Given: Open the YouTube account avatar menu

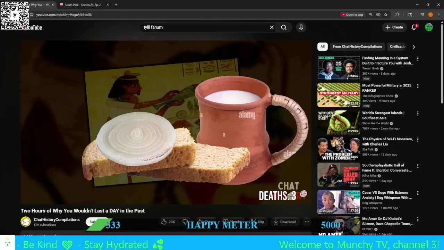Looking at the screenshot, I should click(x=429, y=27).
